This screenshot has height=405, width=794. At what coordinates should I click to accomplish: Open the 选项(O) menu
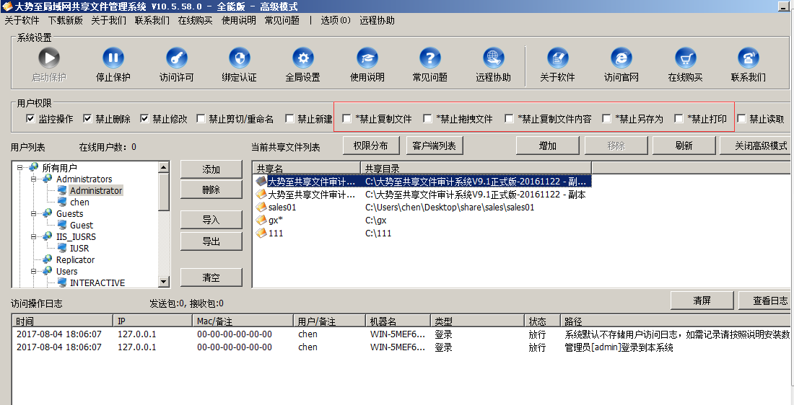click(335, 20)
